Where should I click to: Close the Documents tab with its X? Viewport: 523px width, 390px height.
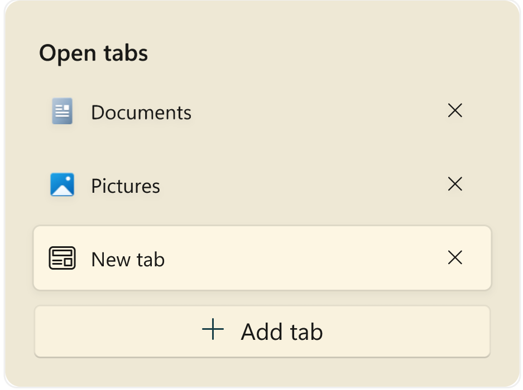455,111
